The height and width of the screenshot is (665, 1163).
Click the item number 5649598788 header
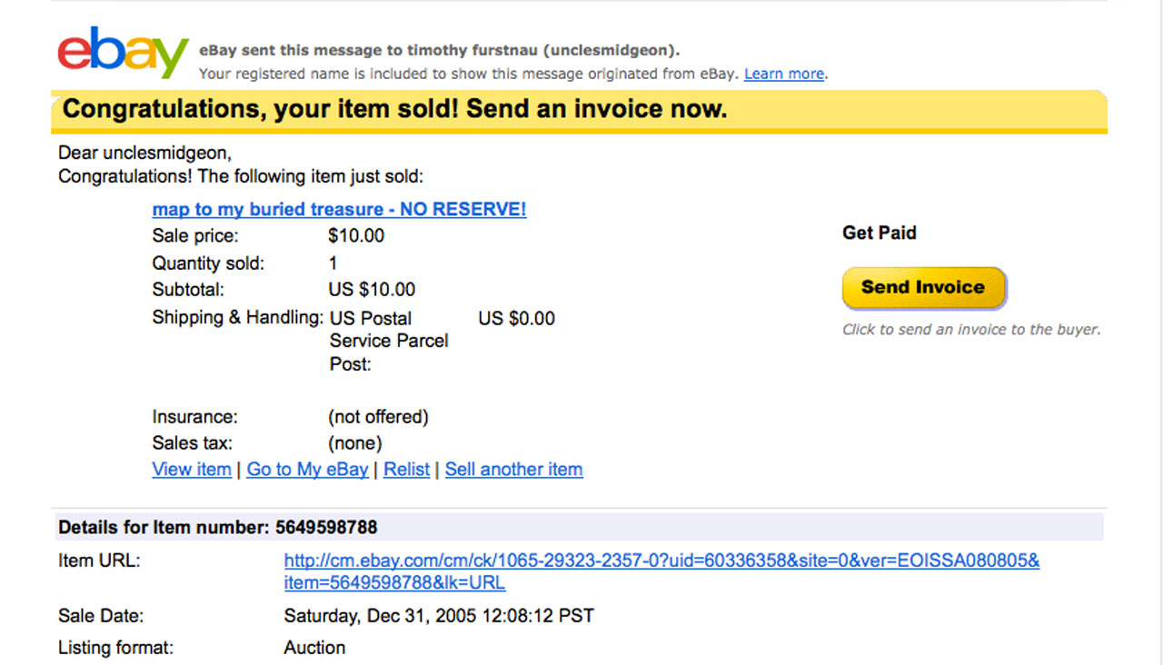click(218, 527)
